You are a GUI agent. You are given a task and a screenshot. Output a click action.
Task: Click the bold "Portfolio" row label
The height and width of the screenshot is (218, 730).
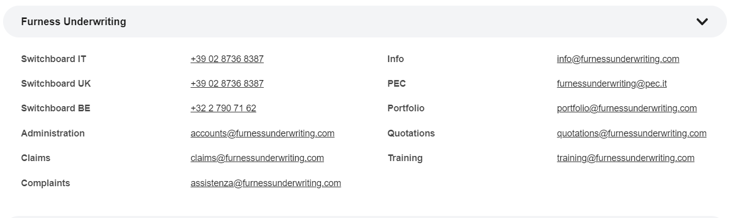click(406, 108)
